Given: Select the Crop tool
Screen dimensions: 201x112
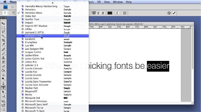Looking at the screenshot, I should coord(3,40).
